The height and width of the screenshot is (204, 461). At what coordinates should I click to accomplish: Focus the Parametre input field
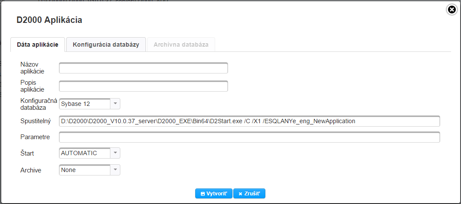point(249,137)
